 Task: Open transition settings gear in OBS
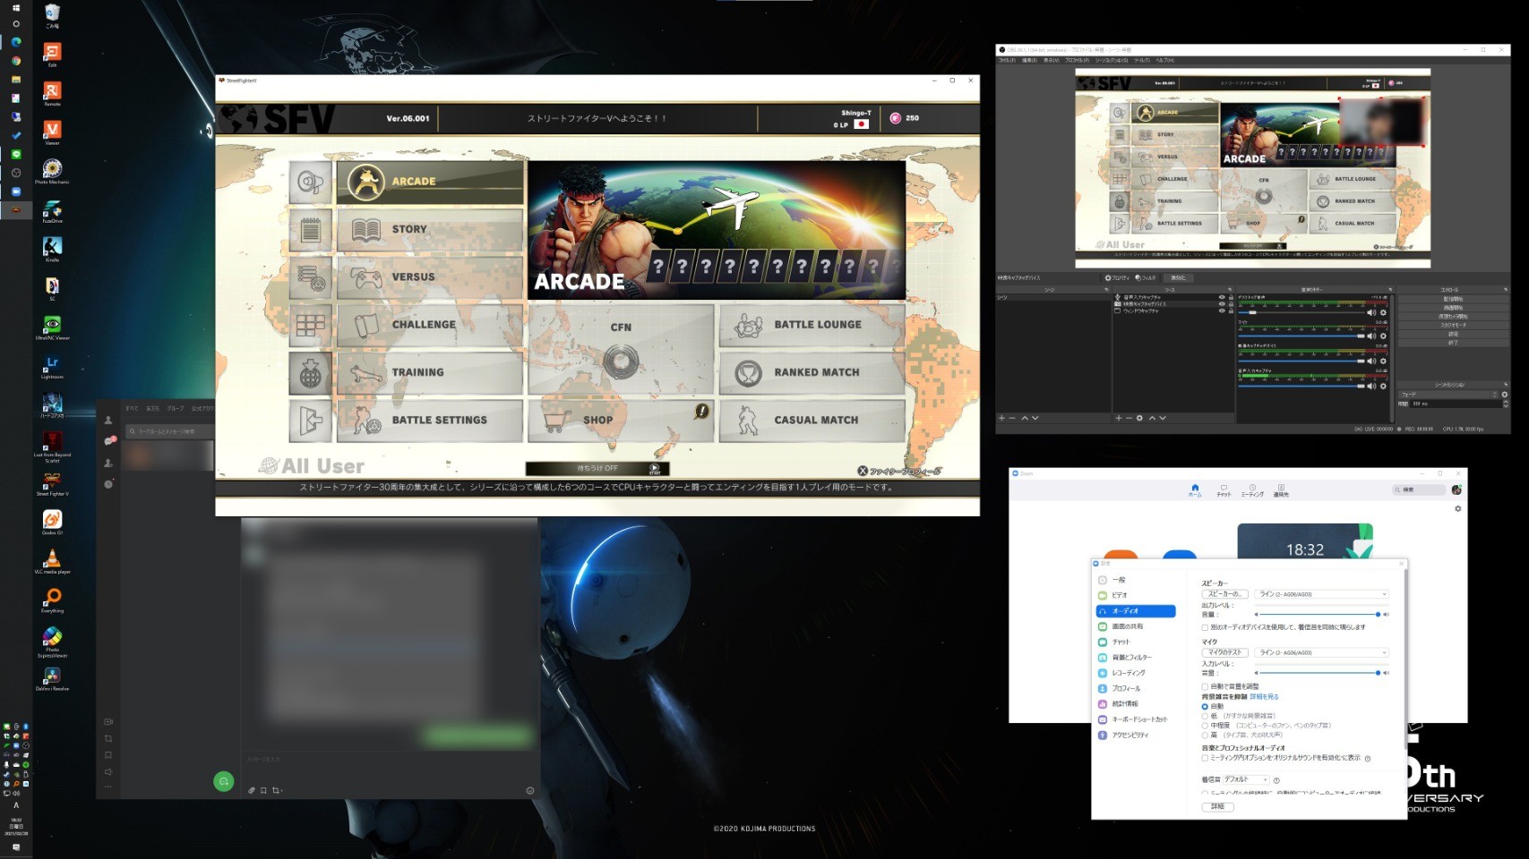coord(1505,395)
